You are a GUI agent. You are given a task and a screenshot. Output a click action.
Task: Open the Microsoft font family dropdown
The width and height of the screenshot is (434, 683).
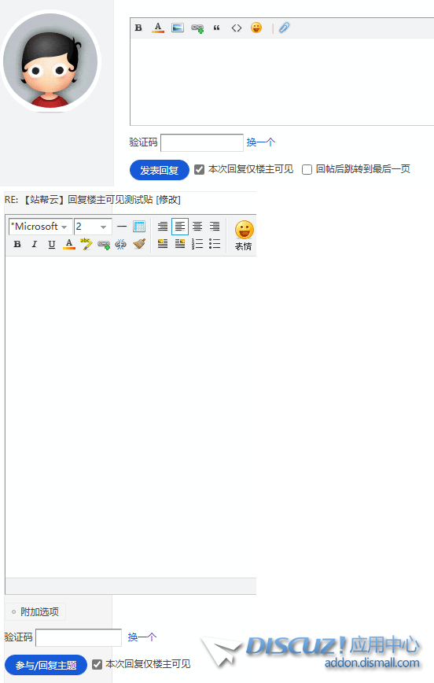pyautogui.click(x=40, y=227)
